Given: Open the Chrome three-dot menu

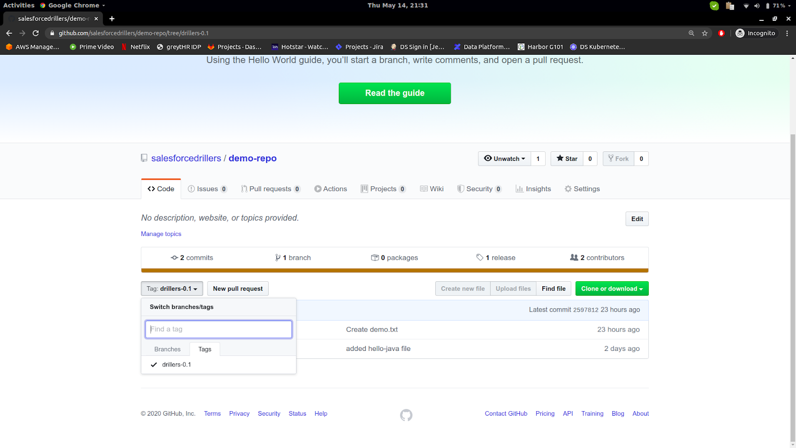Looking at the screenshot, I should coord(787,33).
